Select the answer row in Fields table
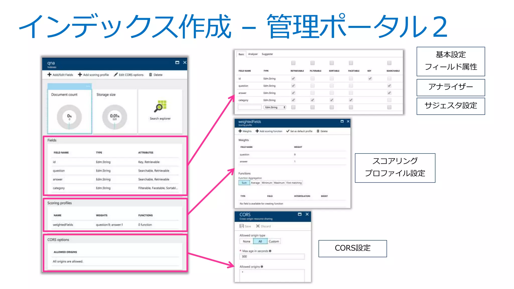514x289 pixels. 115,179
